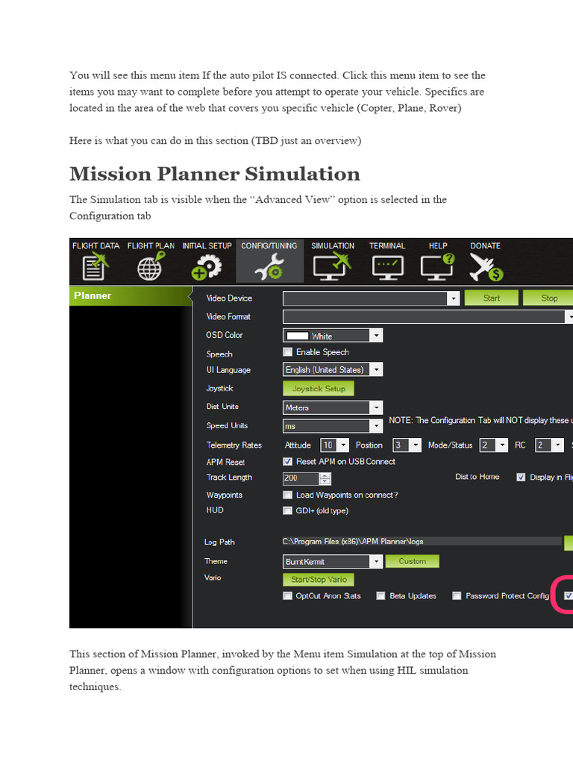This screenshot has height=764, width=573.
Task: Click the video Start button
Action: 491,298
